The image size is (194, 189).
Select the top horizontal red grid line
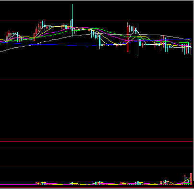coord(97,20)
